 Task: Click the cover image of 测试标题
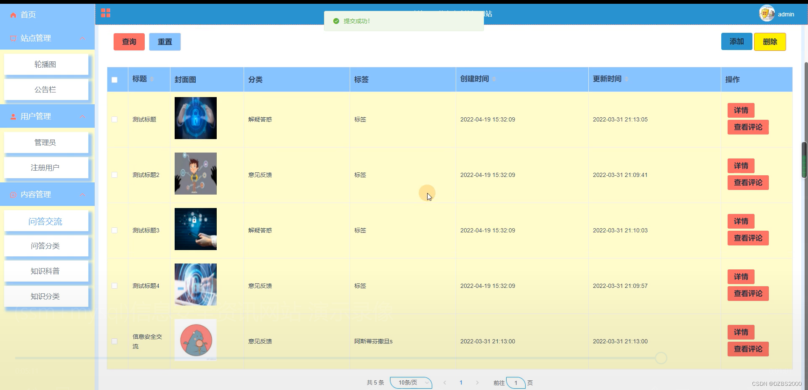pos(196,118)
